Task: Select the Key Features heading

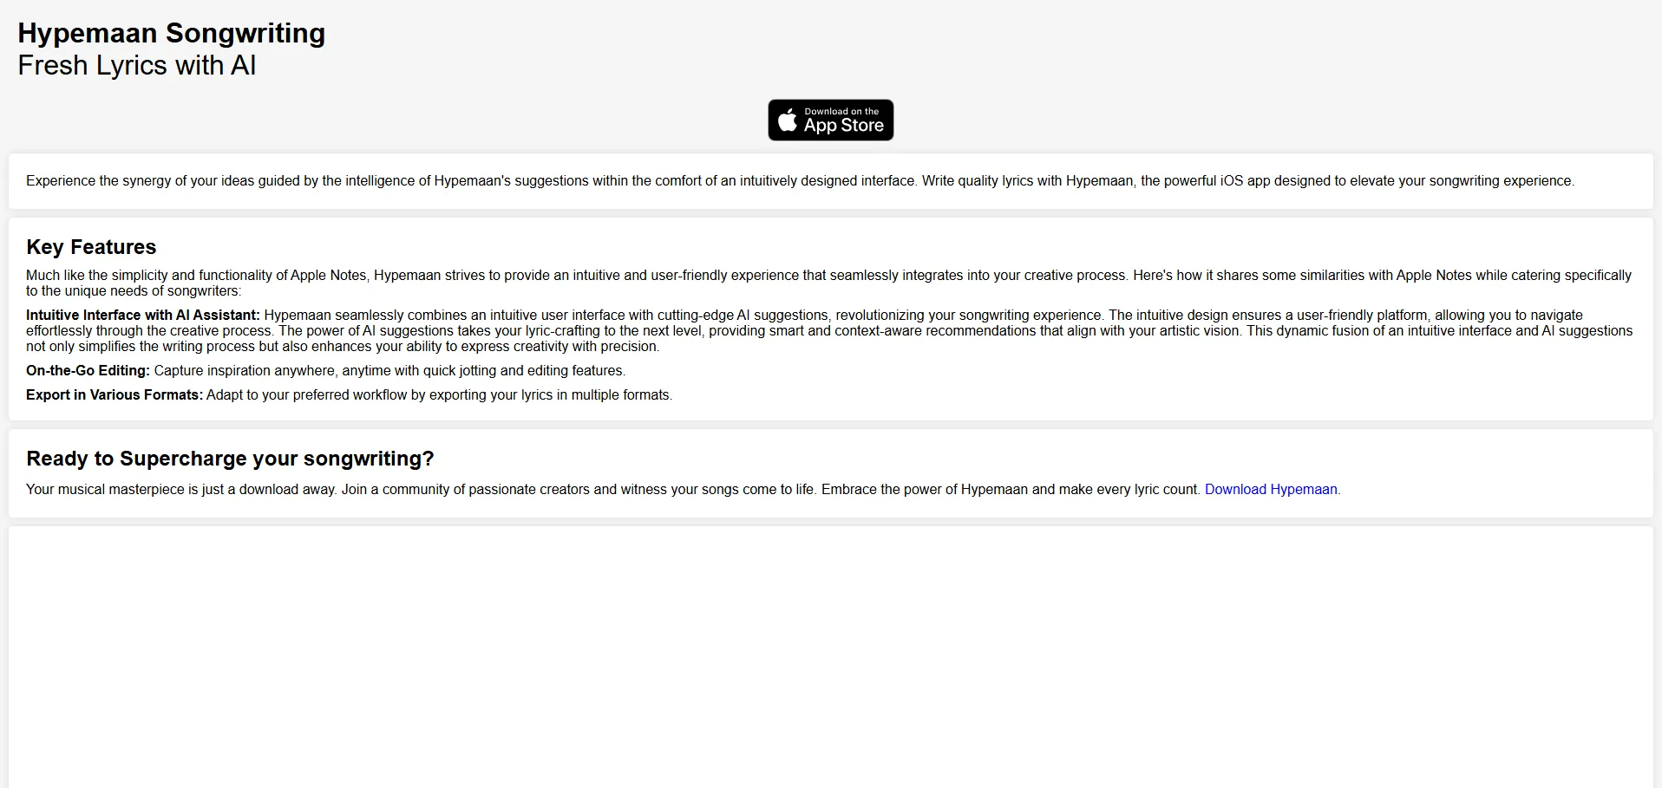Action: [x=91, y=247]
